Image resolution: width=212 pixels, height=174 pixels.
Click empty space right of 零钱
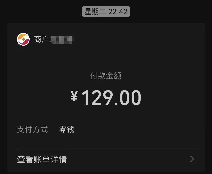coord(135,129)
